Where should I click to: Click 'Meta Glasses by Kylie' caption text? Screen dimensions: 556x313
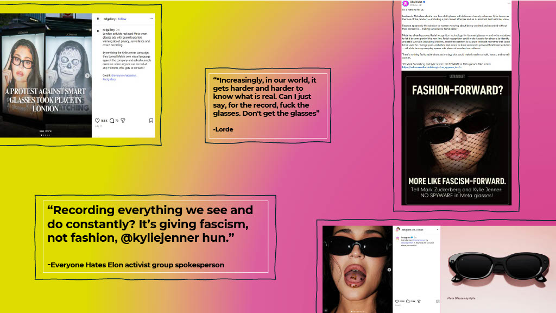point(461,298)
